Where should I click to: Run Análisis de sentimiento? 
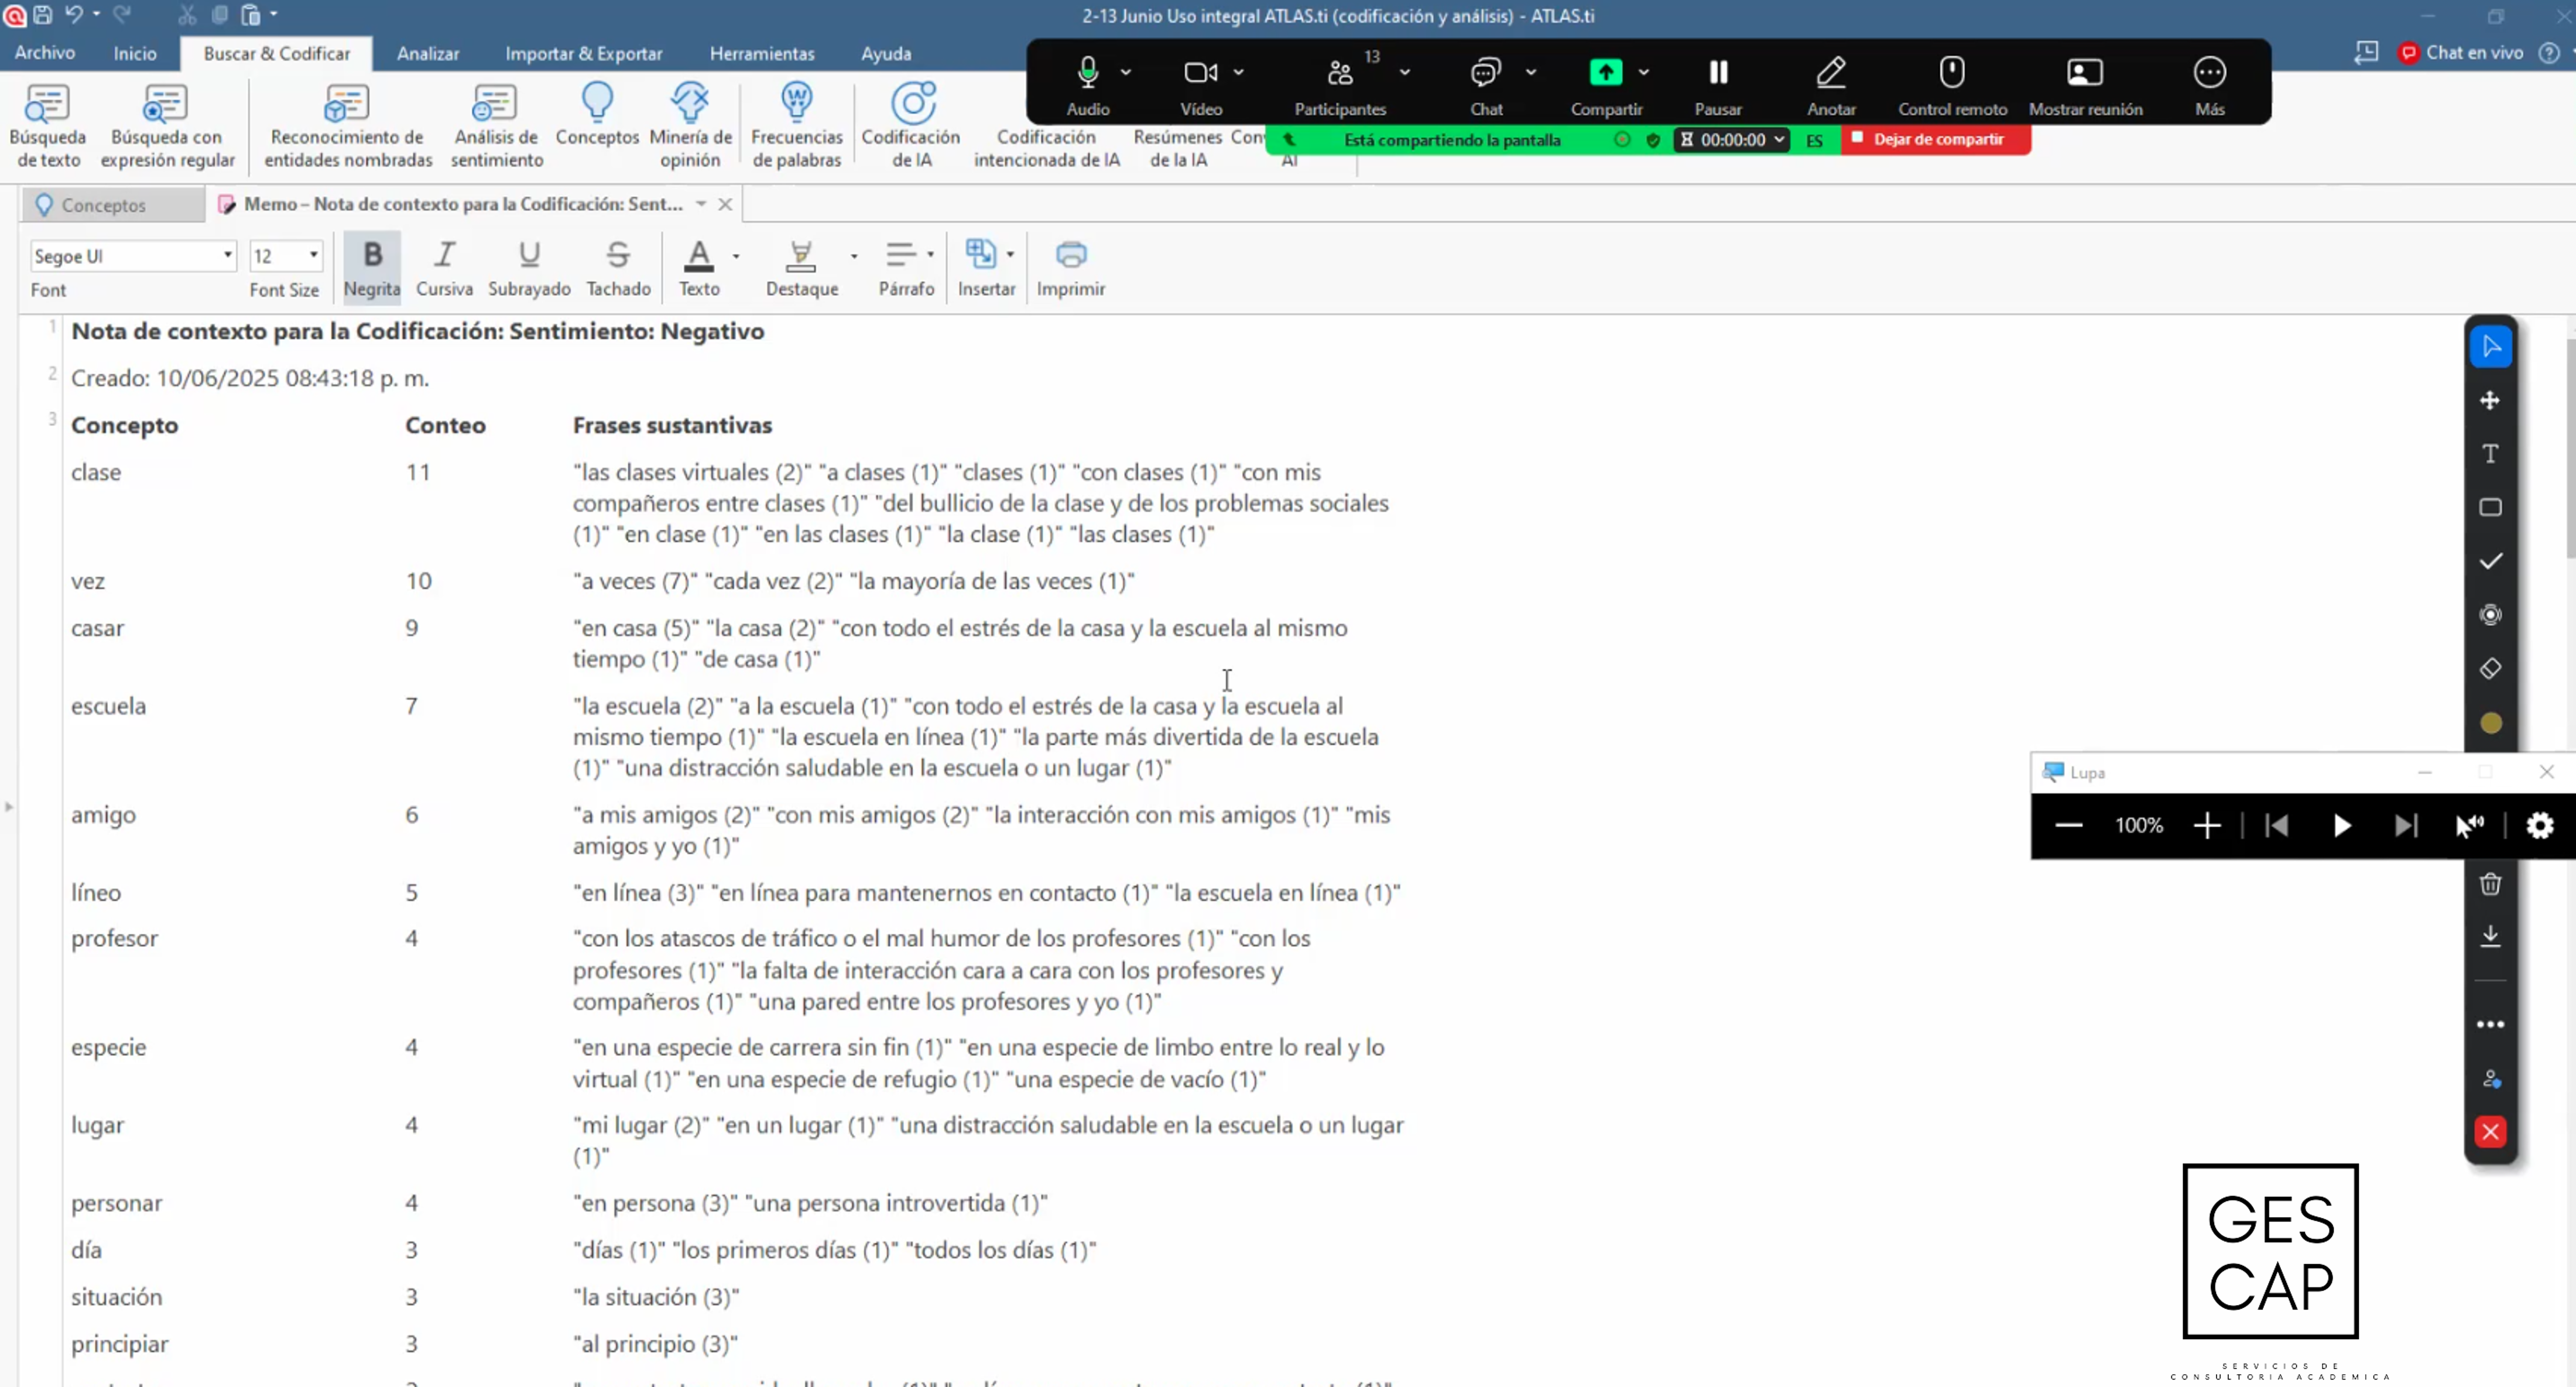pyautogui.click(x=496, y=125)
